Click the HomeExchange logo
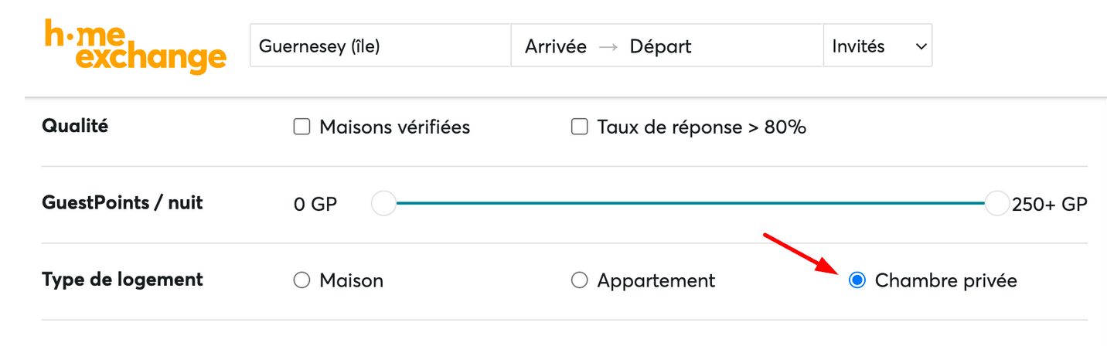Image resolution: width=1107 pixels, height=346 pixels. click(x=135, y=47)
